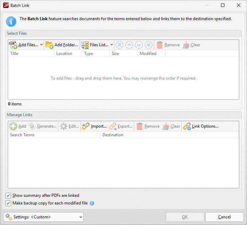The width and height of the screenshot is (247, 225).
Task: Sort files by Type column
Action: 96,54
